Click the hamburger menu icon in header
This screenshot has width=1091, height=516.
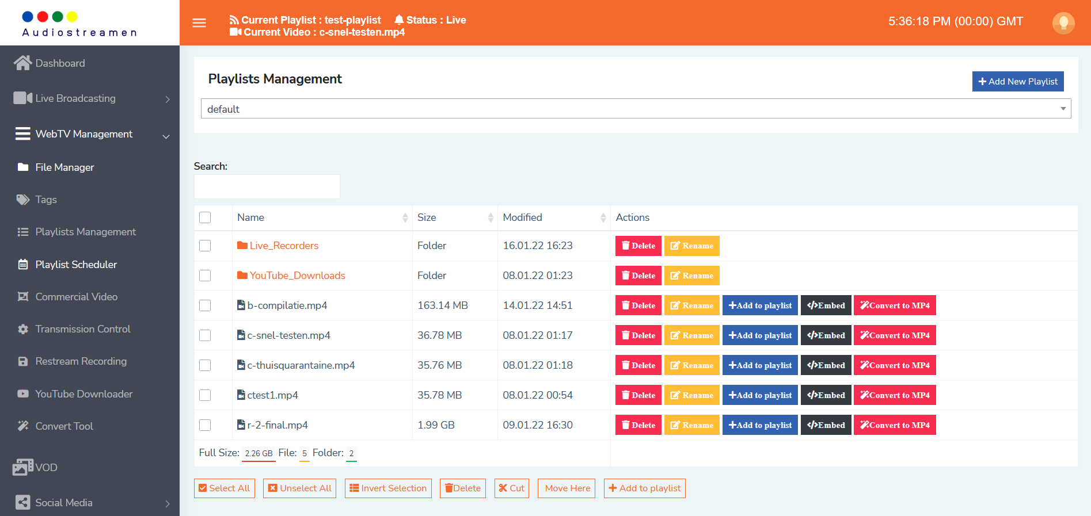pyautogui.click(x=199, y=23)
